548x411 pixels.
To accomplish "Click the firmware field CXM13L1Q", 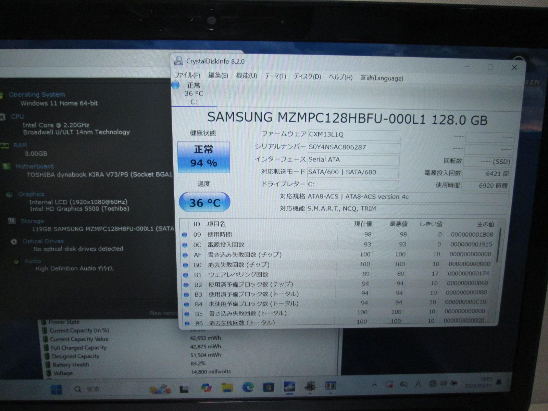I will (x=354, y=135).
